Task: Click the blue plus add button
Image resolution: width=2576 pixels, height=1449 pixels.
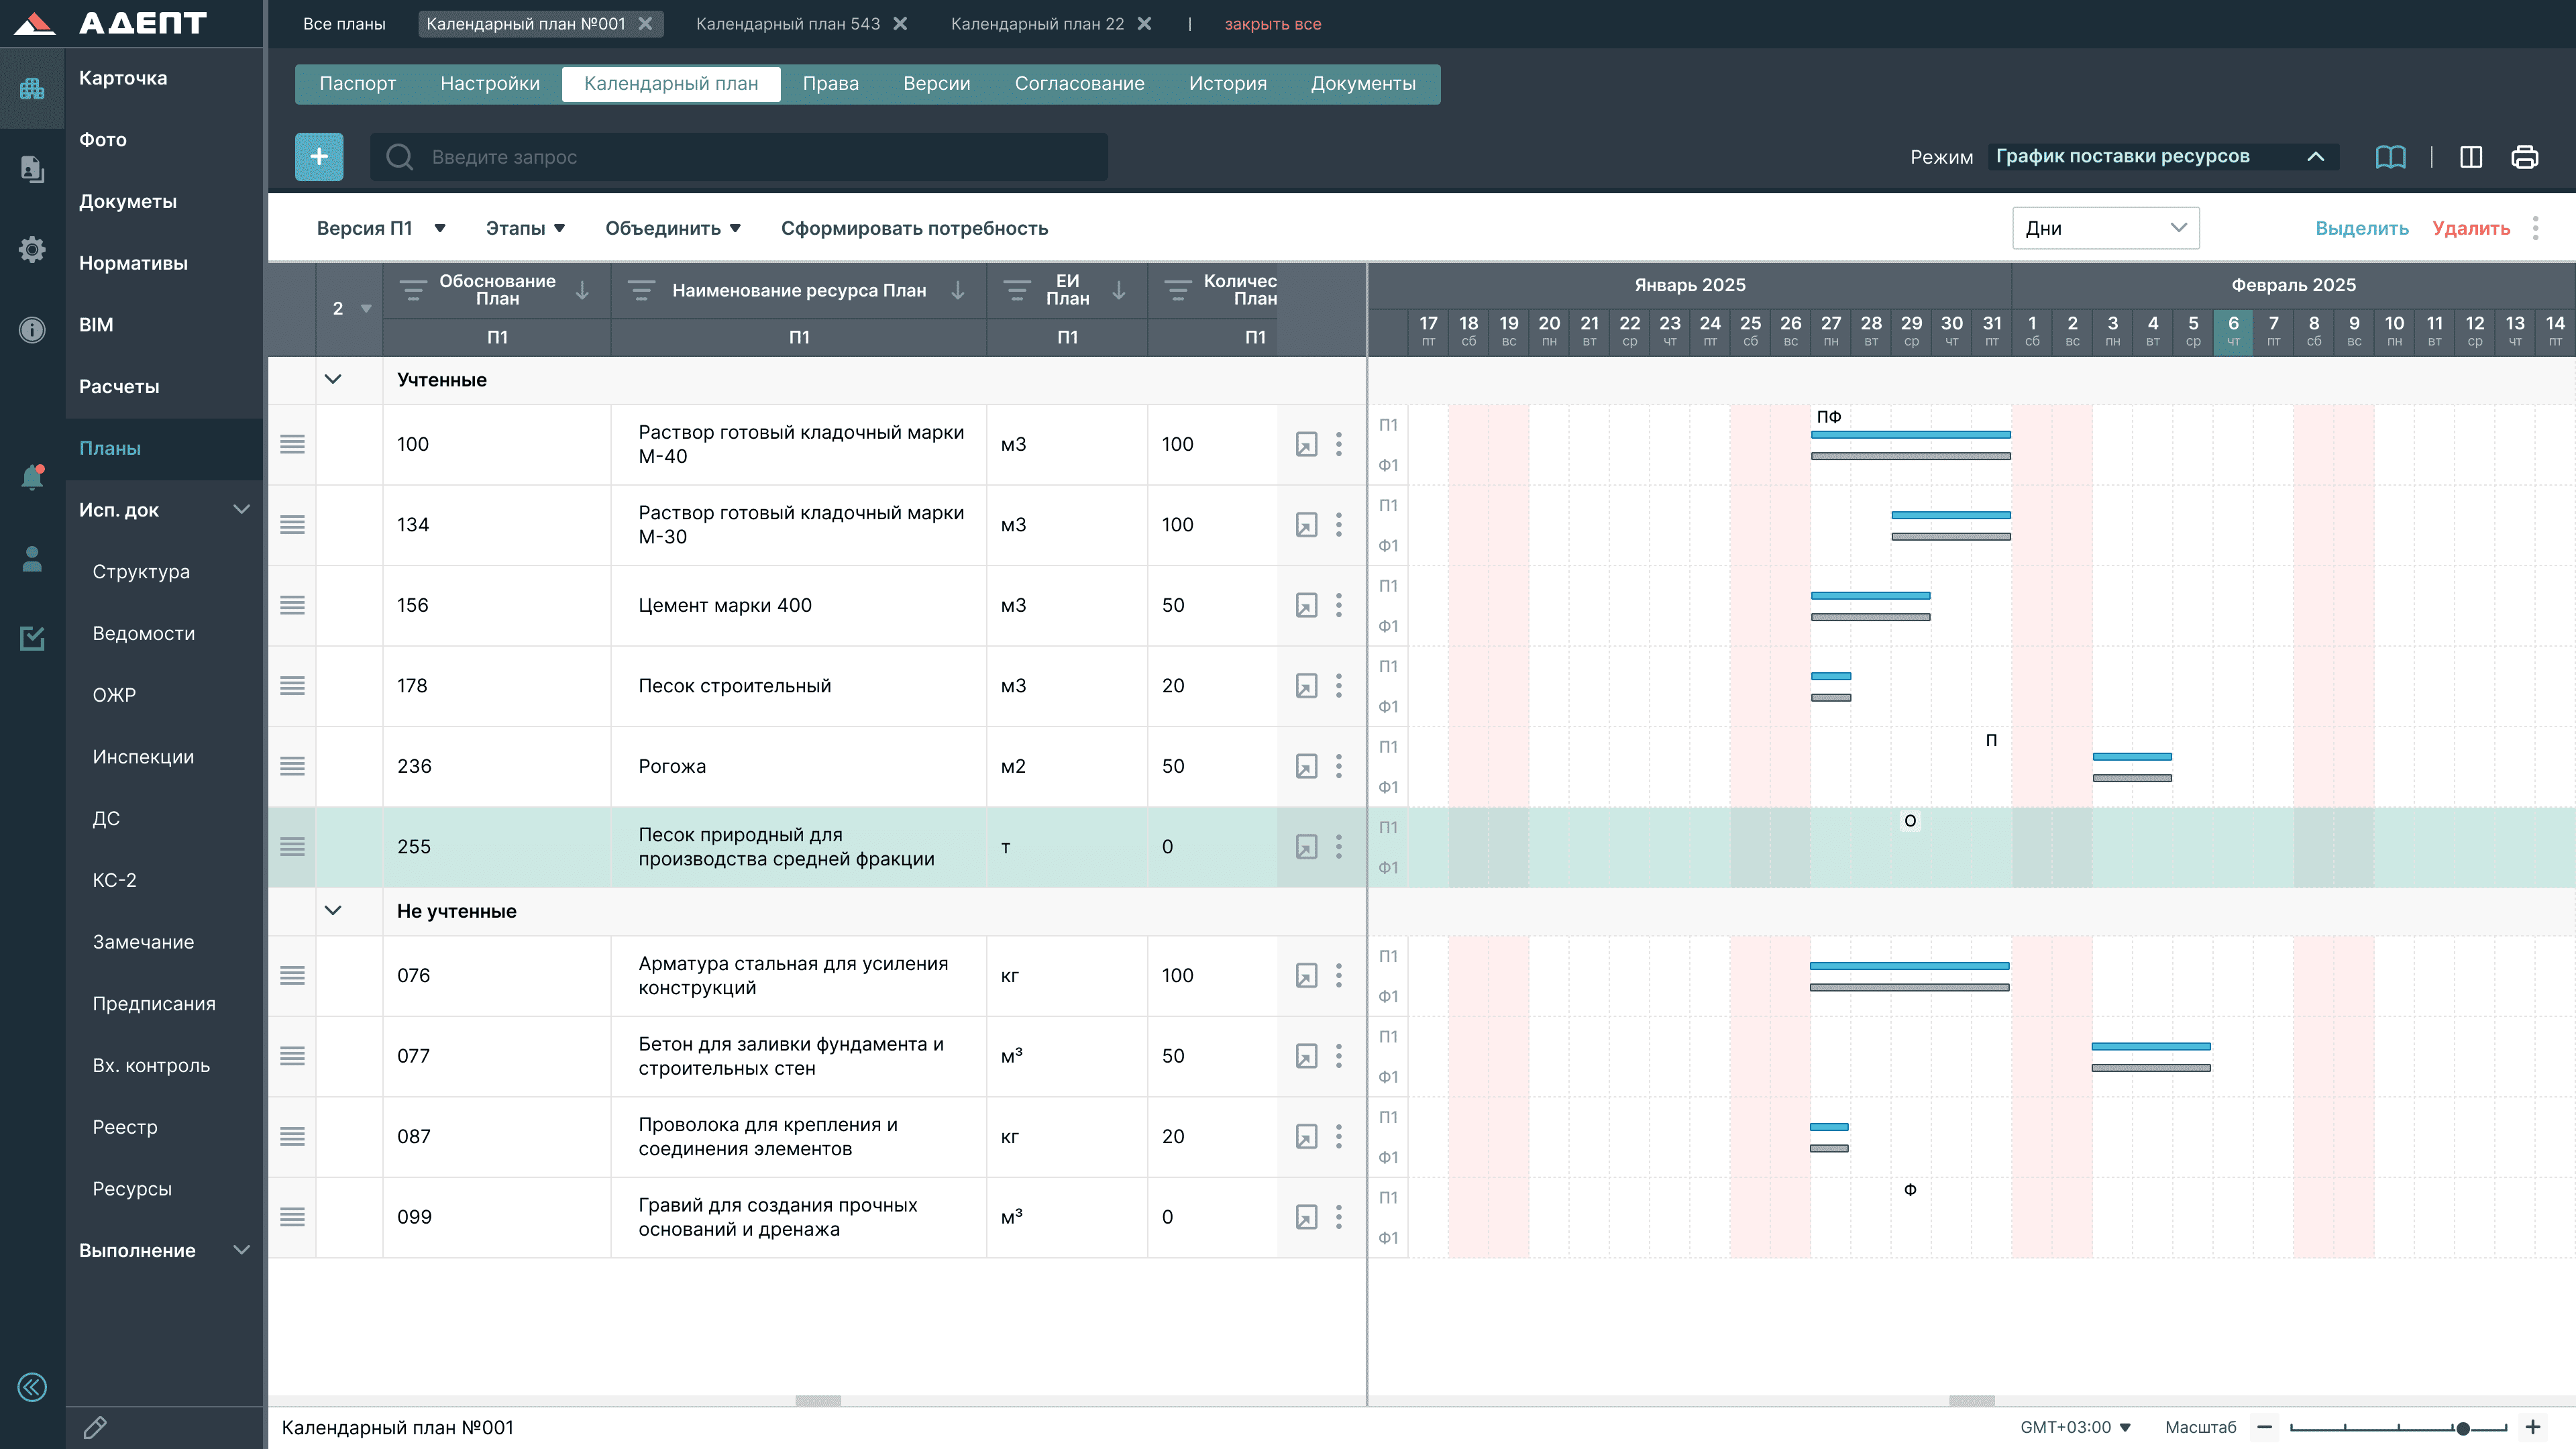Action: pyautogui.click(x=319, y=157)
